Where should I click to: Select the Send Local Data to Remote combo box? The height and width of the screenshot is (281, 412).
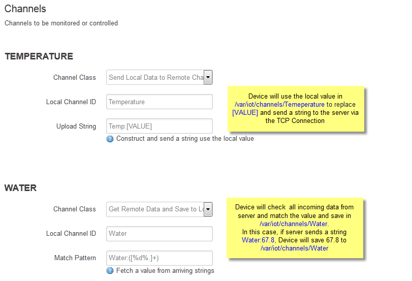click(159, 78)
